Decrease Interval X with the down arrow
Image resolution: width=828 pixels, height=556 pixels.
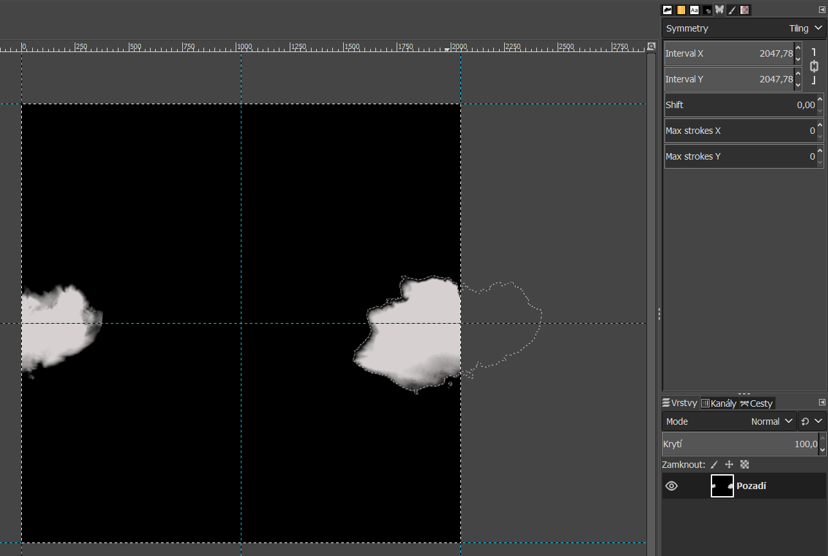coord(798,59)
